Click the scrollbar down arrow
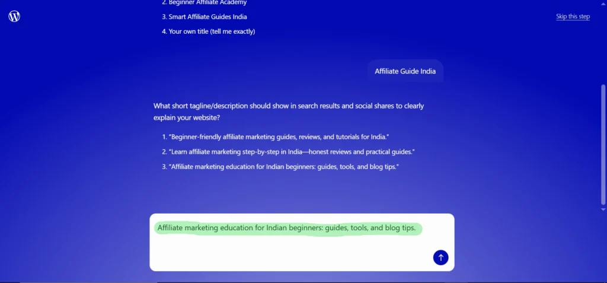The image size is (607, 283). [x=603, y=209]
